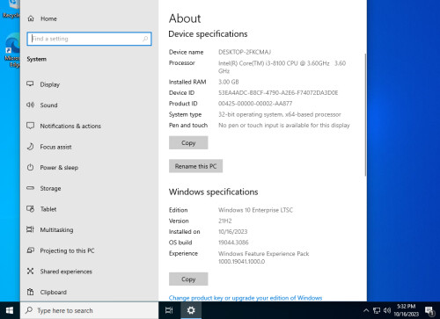Click the Sound speaker icon
Viewport: 440px width, 319px height.
(x=30, y=105)
